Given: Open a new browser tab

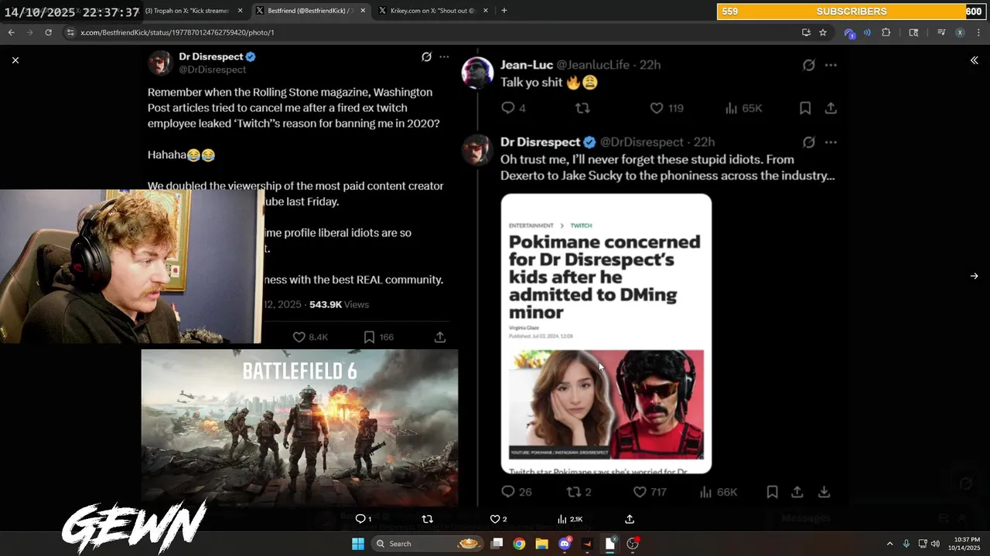Looking at the screenshot, I should click(504, 11).
